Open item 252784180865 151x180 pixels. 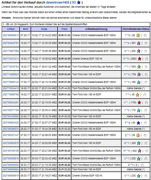coord(11,116)
